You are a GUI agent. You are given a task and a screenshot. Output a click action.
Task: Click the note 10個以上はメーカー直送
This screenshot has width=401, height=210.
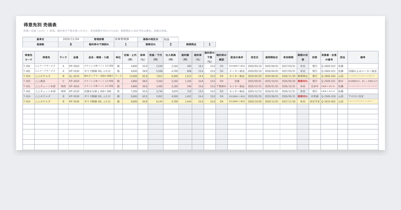coord(363,71)
